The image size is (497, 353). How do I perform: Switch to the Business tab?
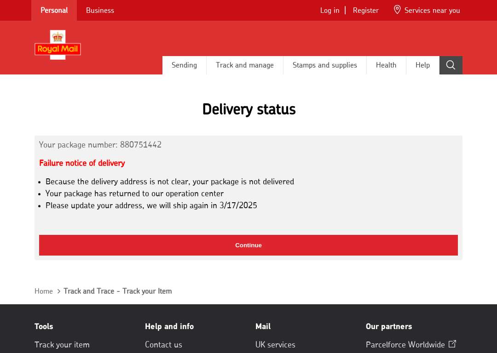click(x=100, y=11)
